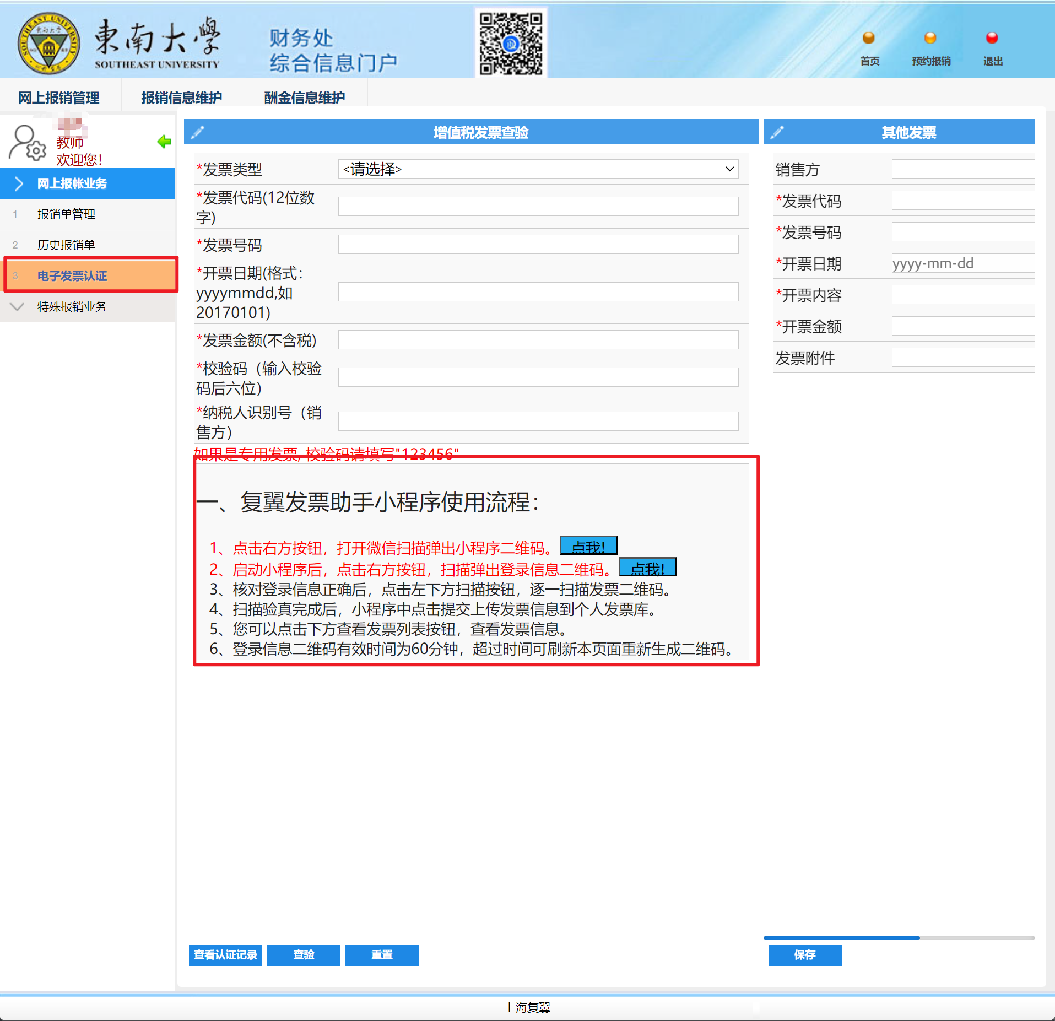The height and width of the screenshot is (1021, 1055).
Task: Click the 发票号码 input in VAT form
Action: coord(538,245)
